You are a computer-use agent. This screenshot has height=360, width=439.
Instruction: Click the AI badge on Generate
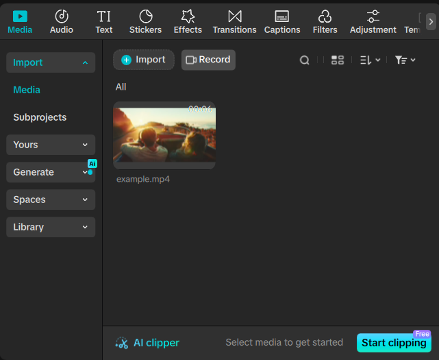point(92,163)
